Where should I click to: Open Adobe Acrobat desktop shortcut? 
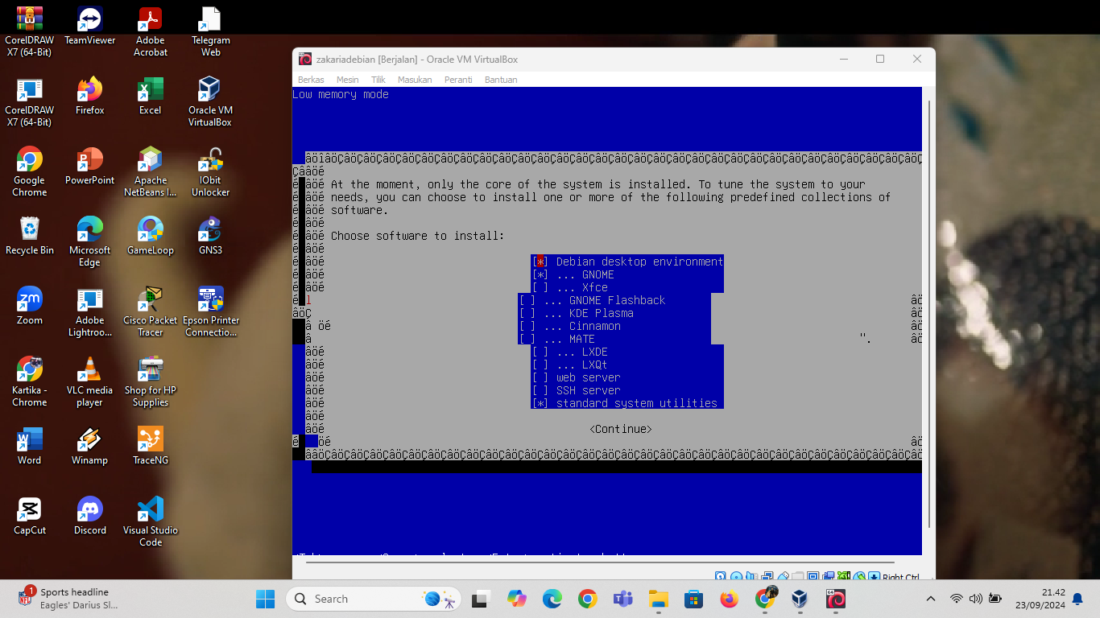pos(151,32)
